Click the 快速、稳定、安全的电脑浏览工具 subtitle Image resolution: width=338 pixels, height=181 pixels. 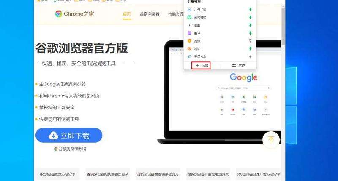[x=79, y=63]
